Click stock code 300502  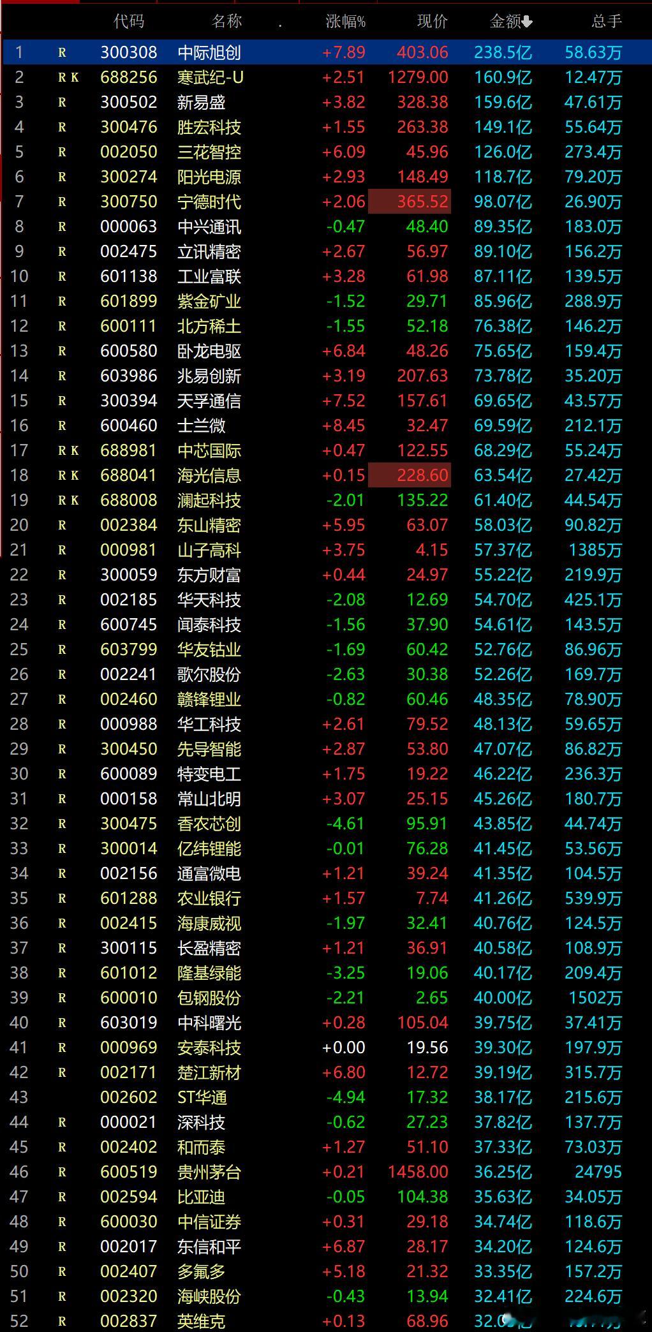pos(128,102)
